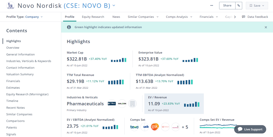Copy the profile link via chain icon
Image resolution: width=273 pixels, height=137 pixels.
(x=239, y=6)
